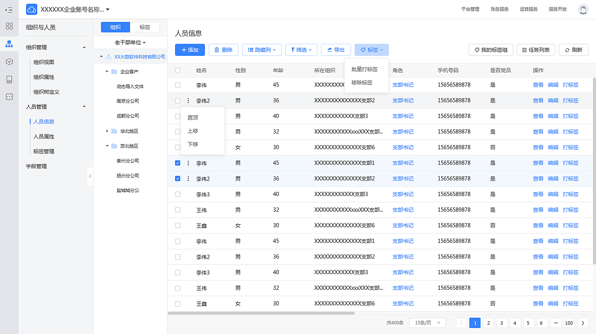Click the vertical scrollbar of the table
Viewport: 596px width, 334px height.
pos(594,171)
